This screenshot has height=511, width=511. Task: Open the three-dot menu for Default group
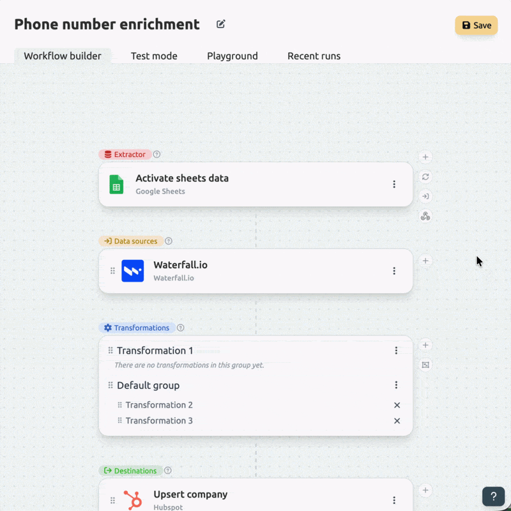coord(396,385)
